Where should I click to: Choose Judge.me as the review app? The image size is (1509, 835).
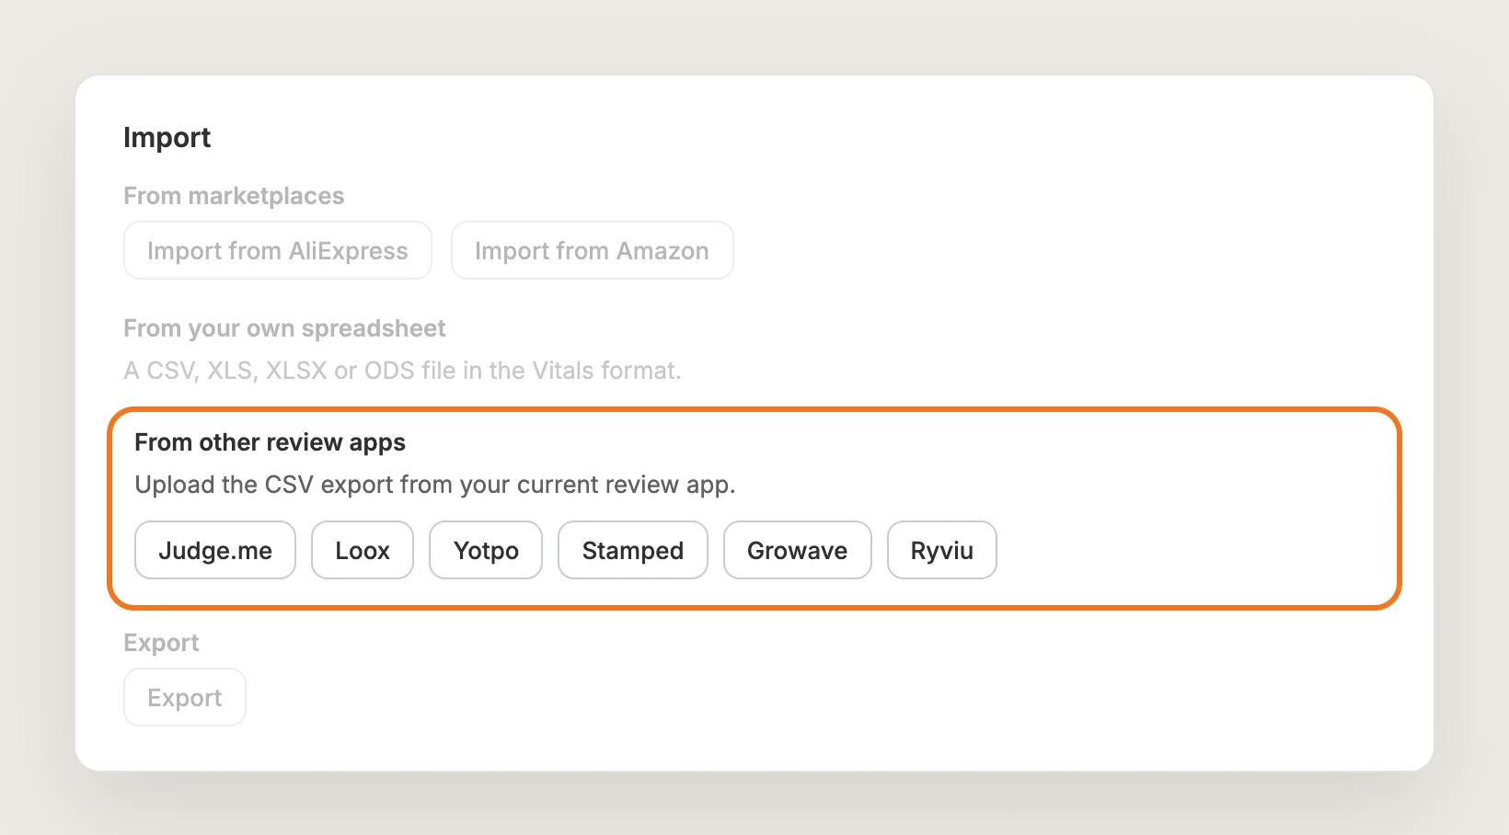point(215,550)
